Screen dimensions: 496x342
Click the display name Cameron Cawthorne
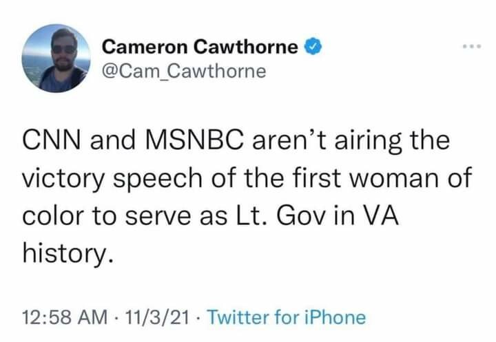click(200, 47)
